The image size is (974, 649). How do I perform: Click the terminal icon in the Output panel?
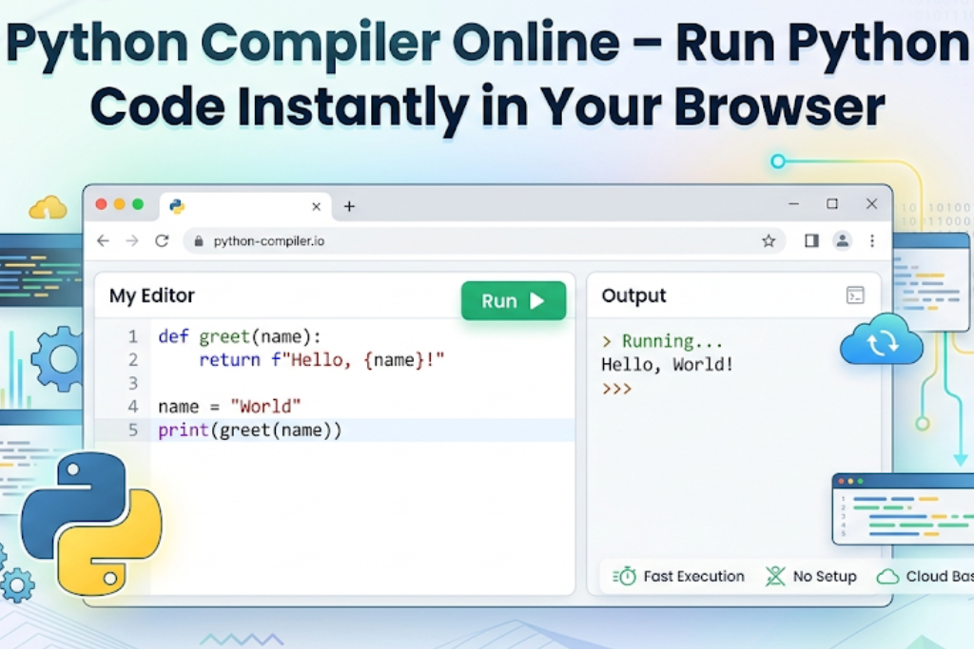coord(856,296)
